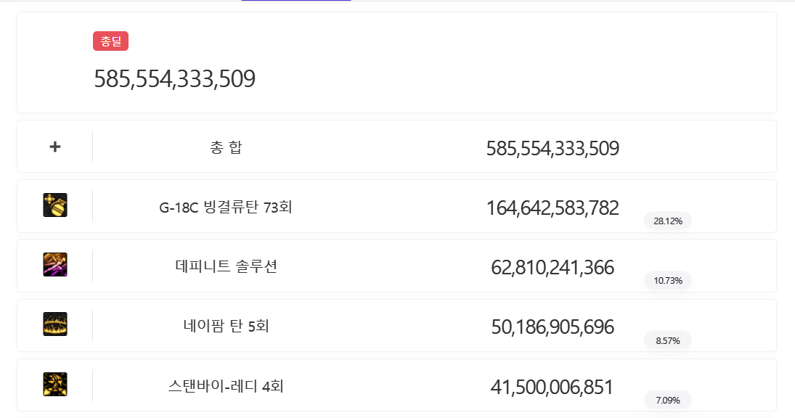Click the G-18C 빙결류탄 grenade skill icon
Image resolution: width=795 pixels, height=418 pixels.
(55, 205)
